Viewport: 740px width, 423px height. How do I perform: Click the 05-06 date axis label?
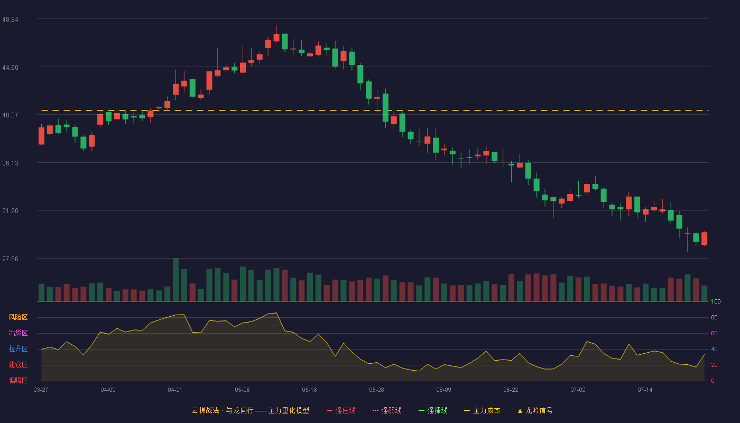click(242, 390)
